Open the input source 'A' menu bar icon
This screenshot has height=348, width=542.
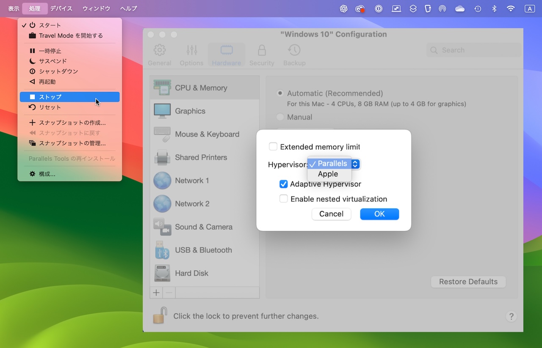pyautogui.click(x=529, y=8)
